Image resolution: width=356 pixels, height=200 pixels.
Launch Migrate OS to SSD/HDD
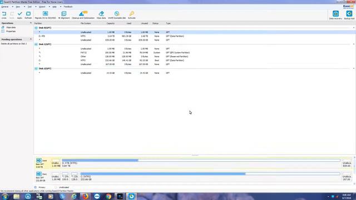(45, 15)
